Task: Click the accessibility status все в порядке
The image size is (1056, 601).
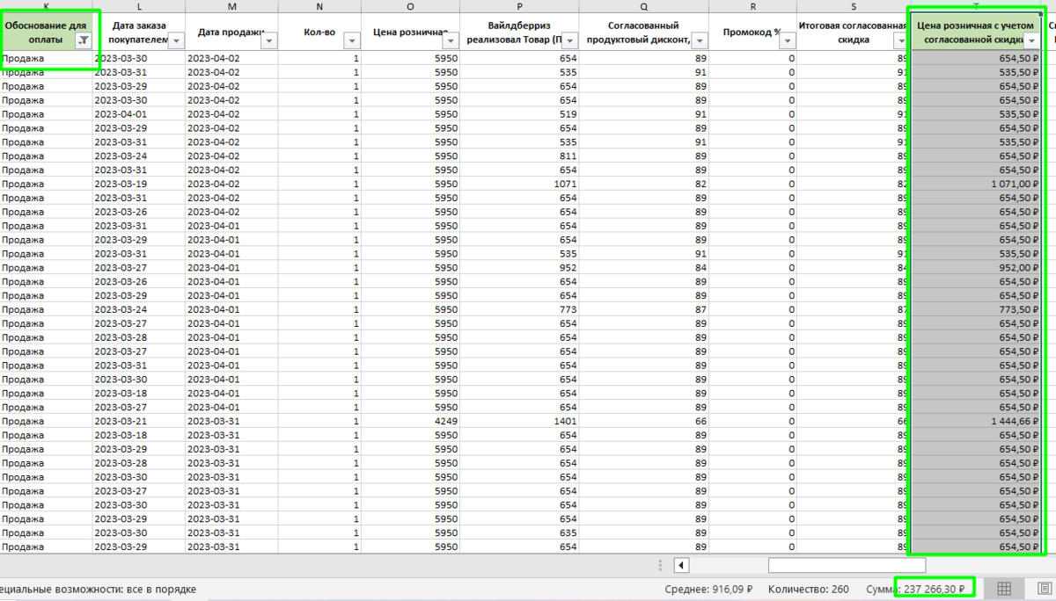Action: click(x=99, y=589)
